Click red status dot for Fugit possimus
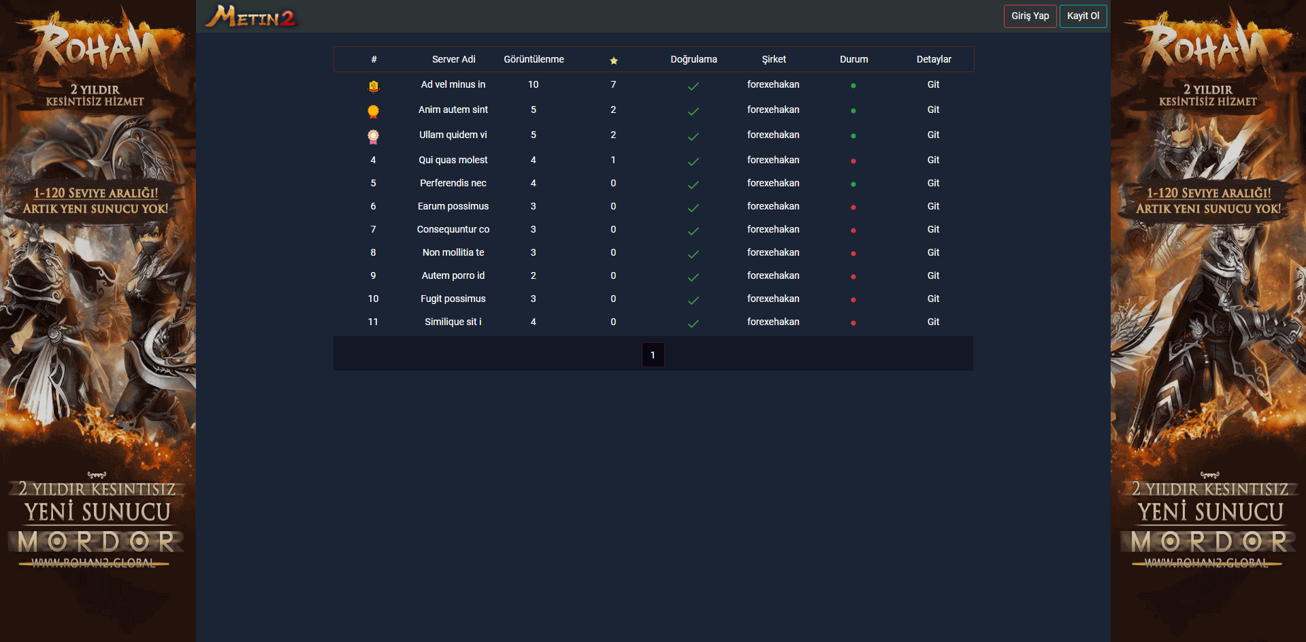This screenshot has height=642, width=1306. [x=853, y=300]
